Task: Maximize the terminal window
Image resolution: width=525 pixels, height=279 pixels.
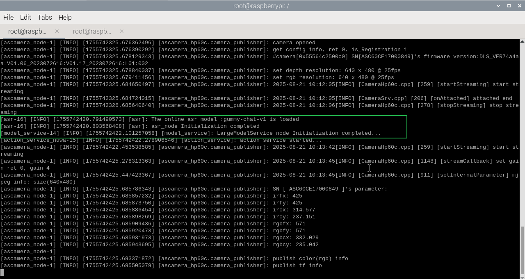Action: point(509,6)
